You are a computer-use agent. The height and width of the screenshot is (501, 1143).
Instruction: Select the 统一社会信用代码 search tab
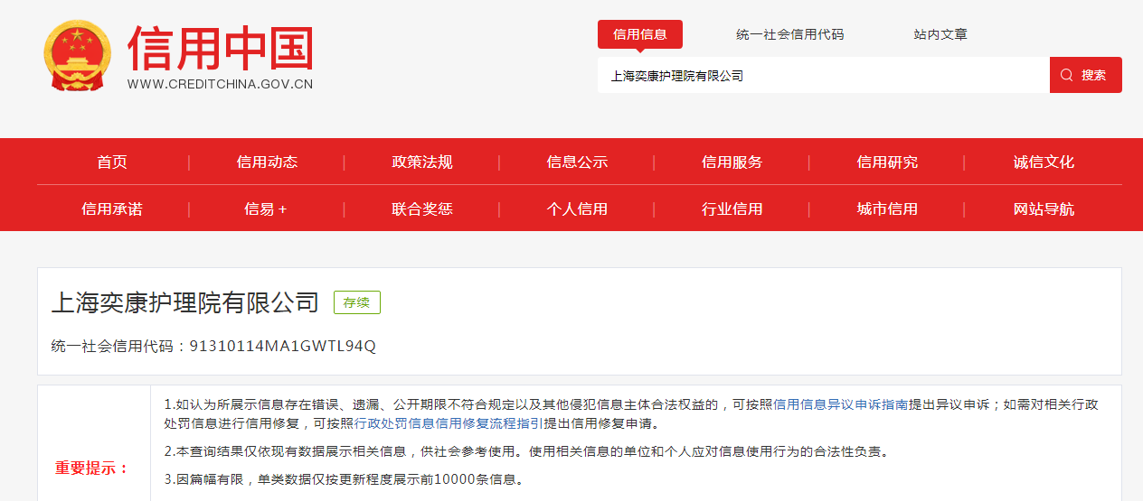click(x=789, y=34)
